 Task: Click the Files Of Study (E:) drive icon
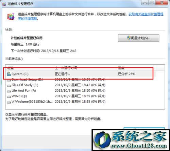(x=9, y=86)
